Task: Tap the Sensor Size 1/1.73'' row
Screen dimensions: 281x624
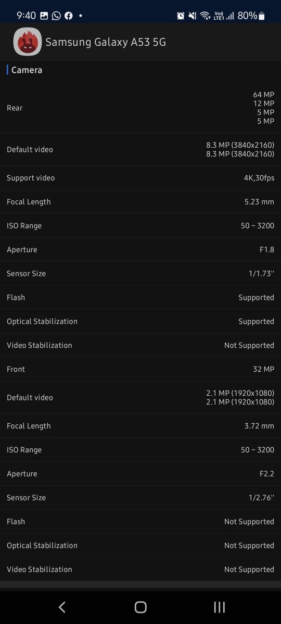Action: [140, 274]
